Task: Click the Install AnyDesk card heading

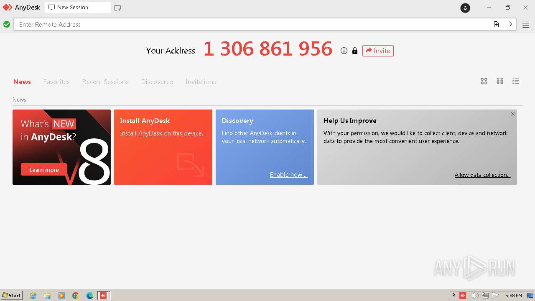Action: [145, 120]
